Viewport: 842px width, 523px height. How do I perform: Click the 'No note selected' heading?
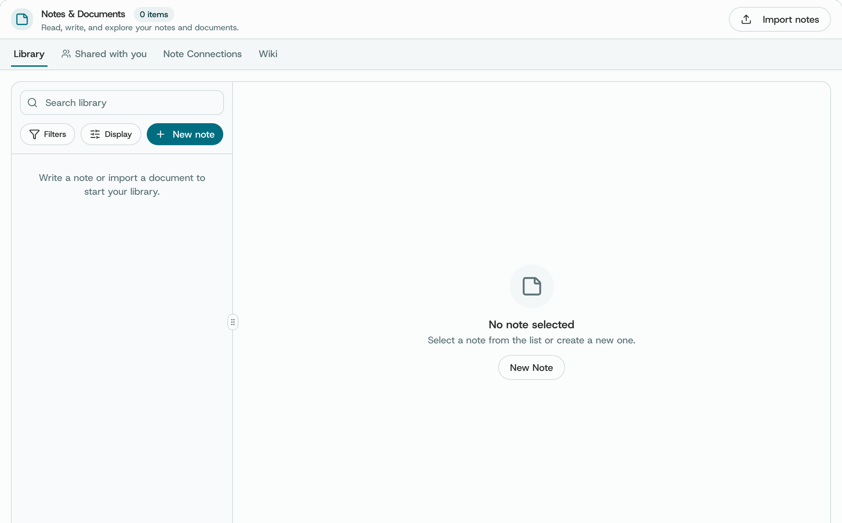click(x=531, y=324)
